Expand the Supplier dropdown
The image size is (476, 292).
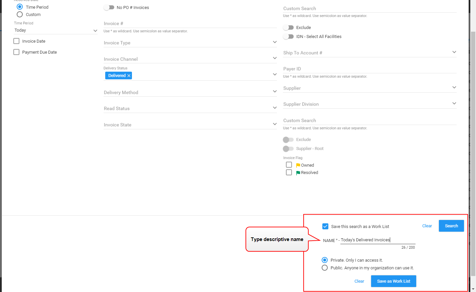pos(369,88)
